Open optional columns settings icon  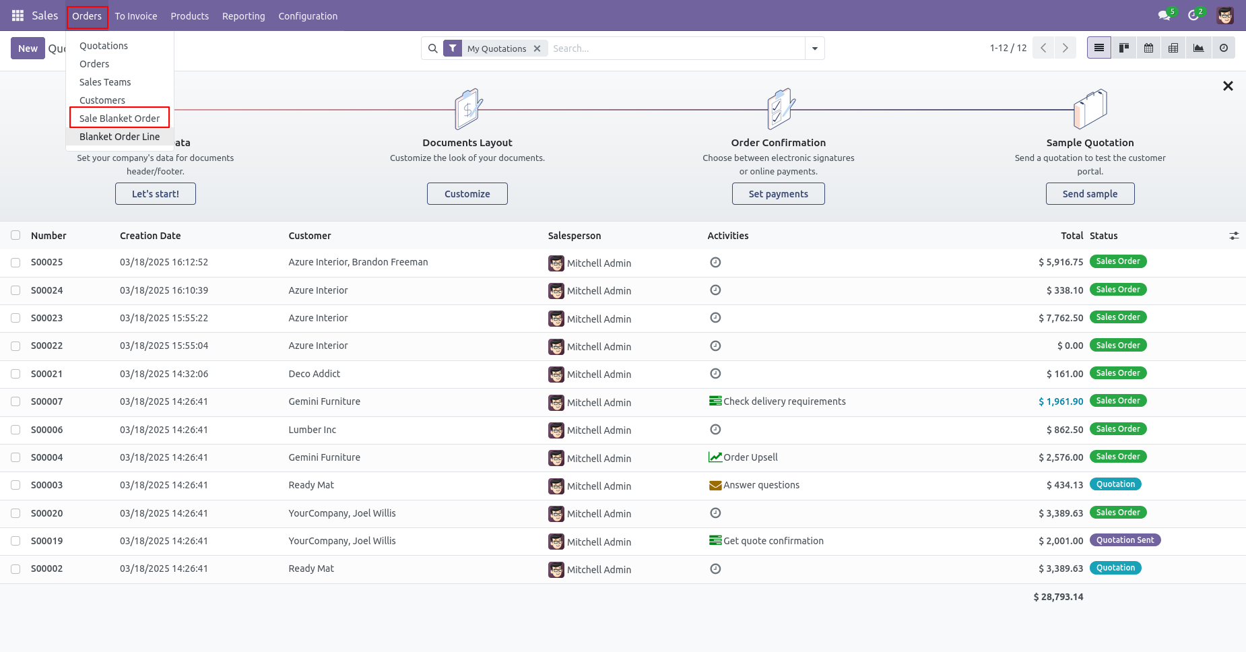[x=1234, y=236]
